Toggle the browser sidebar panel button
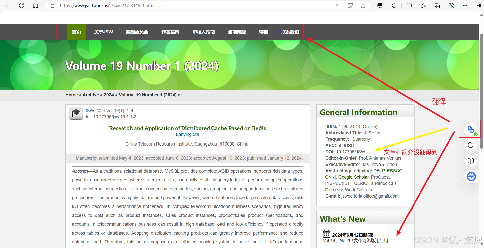The width and height of the screenshot is (484, 248). (478, 6)
